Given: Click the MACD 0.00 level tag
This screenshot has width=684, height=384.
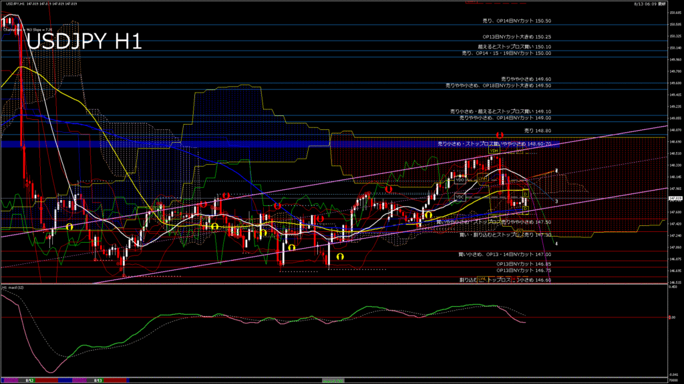Looking at the screenshot, I should 675,317.
